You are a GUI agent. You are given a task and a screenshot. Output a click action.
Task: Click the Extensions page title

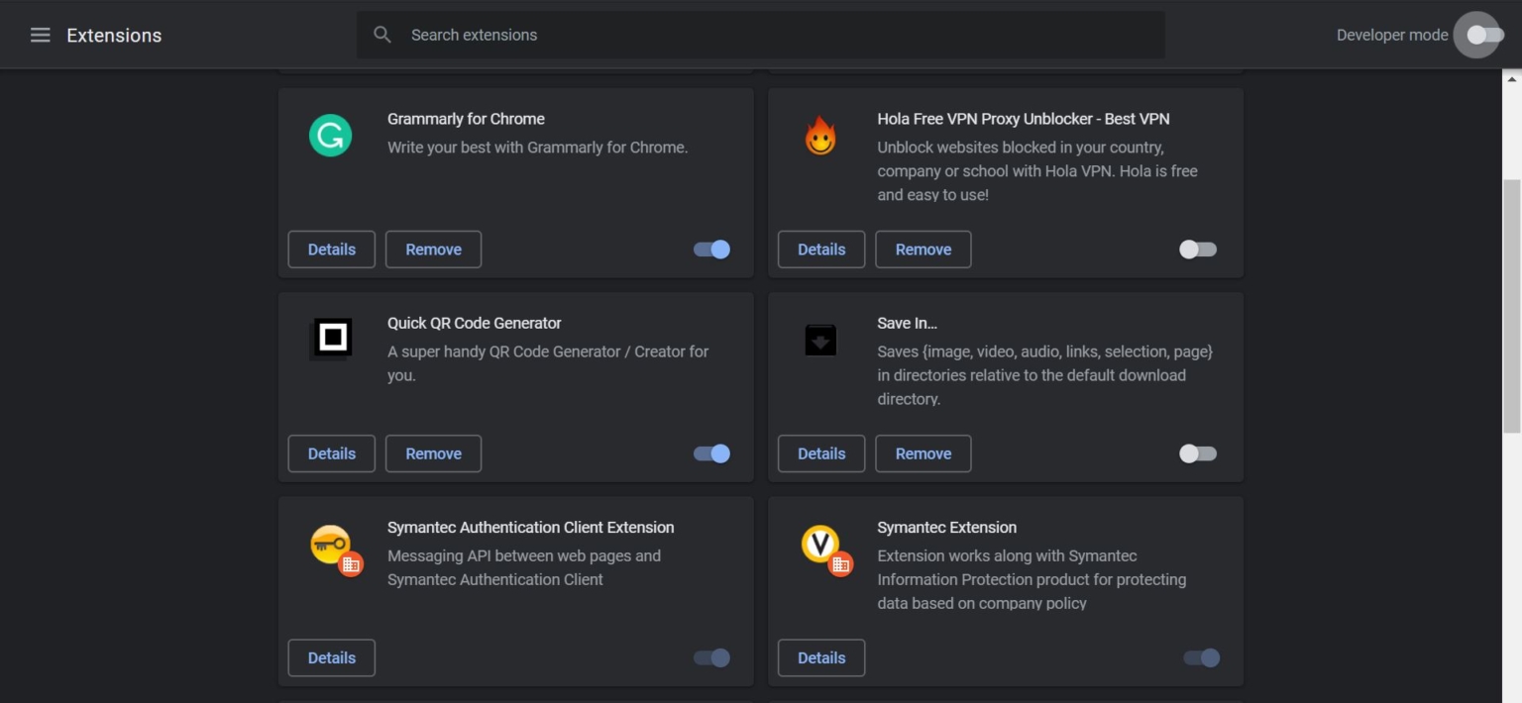(114, 35)
